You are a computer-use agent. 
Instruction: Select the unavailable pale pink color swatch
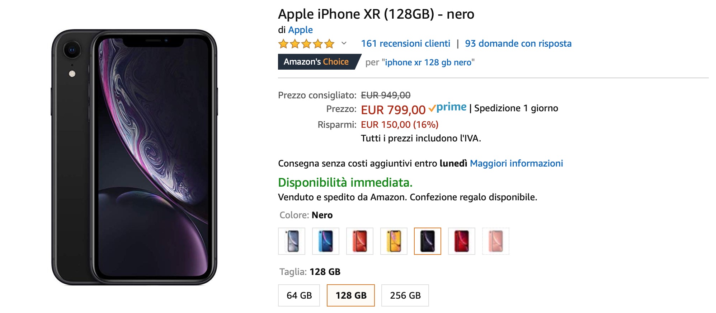(x=496, y=241)
